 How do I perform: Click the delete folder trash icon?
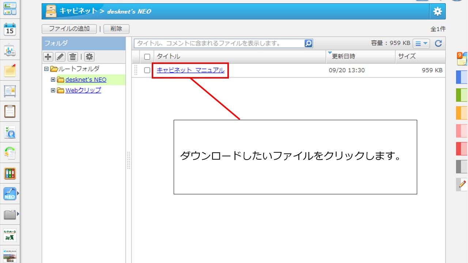(73, 57)
